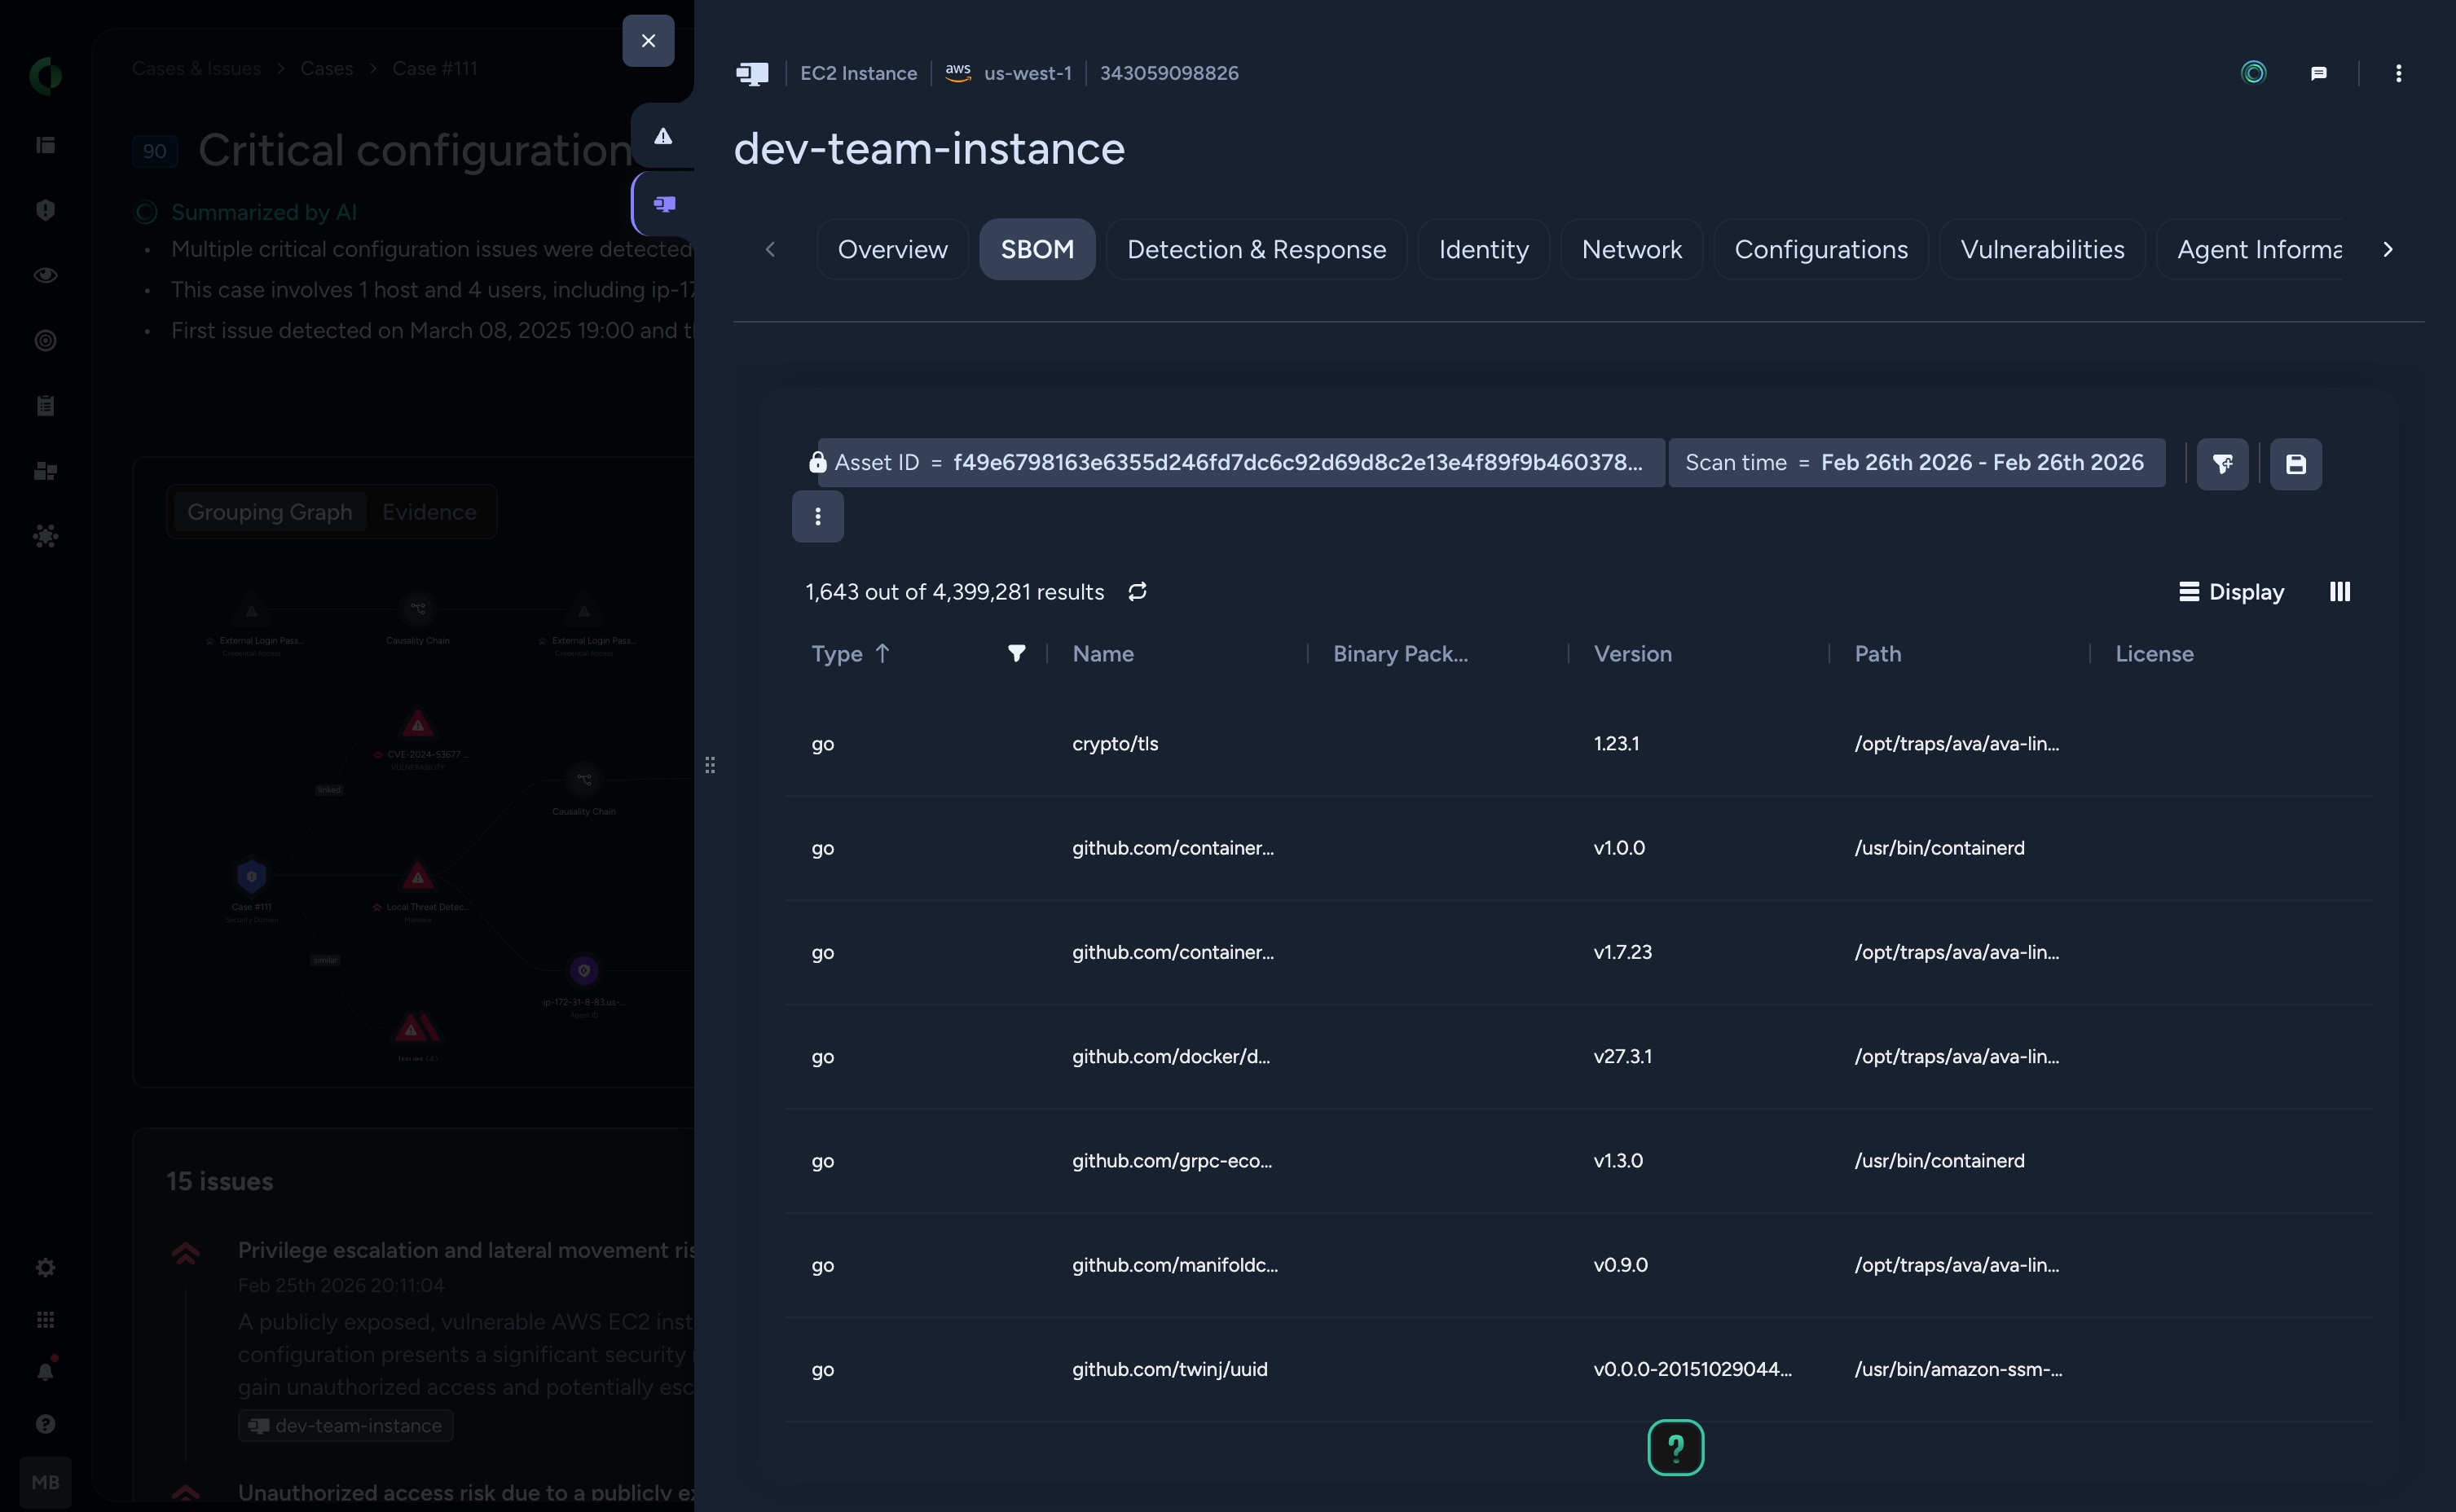
Task: Open the three-dot menu below filters
Action: click(817, 516)
